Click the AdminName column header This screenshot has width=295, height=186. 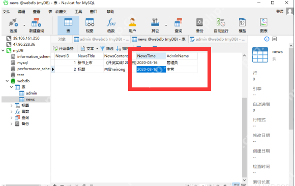point(182,56)
